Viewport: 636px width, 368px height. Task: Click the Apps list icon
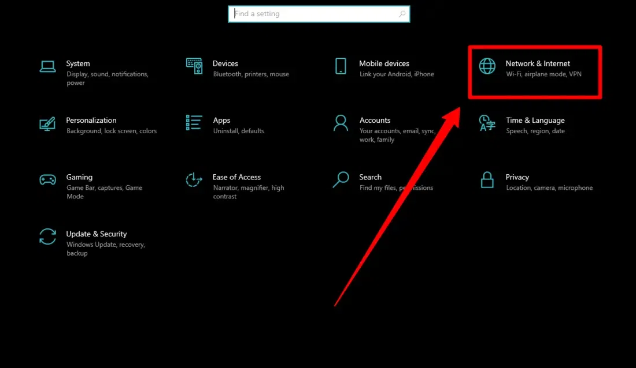pyautogui.click(x=194, y=123)
